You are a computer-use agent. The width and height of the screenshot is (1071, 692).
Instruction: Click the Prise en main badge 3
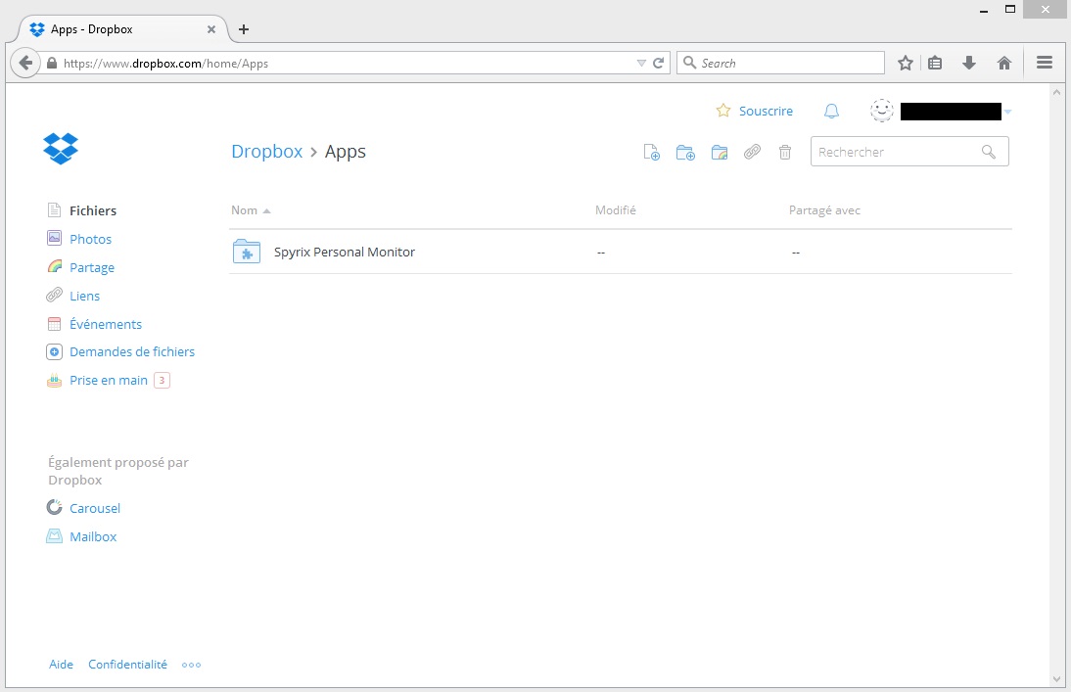click(162, 381)
